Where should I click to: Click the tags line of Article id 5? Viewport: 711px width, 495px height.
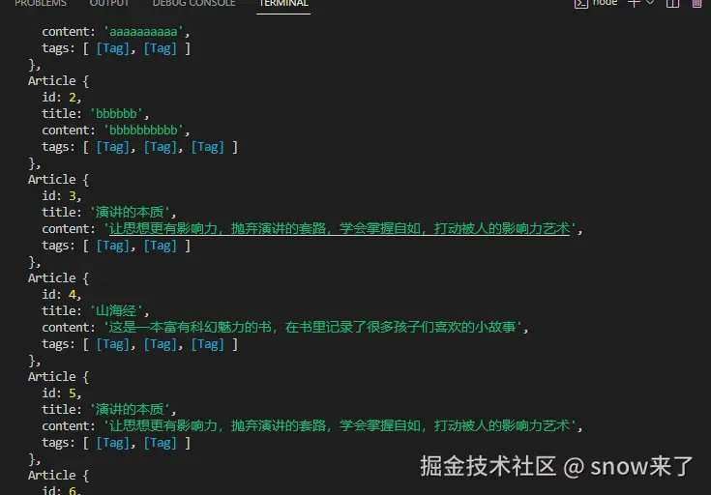tap(116, 443)
